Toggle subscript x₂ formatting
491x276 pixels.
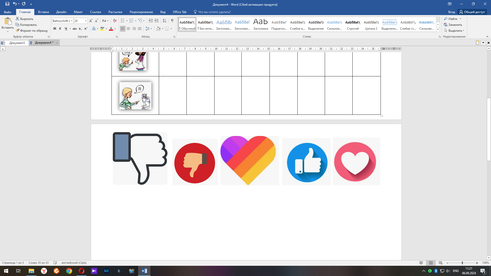click(x=80, y=29)
